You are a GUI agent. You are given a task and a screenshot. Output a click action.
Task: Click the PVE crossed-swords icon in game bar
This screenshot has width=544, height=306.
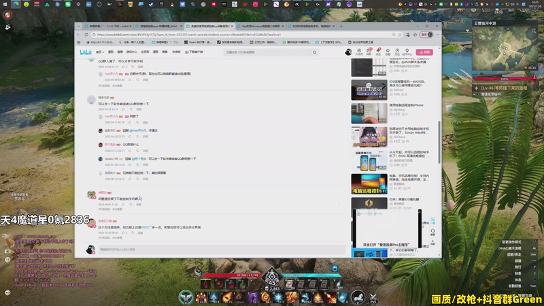click(x=373, y=299)
